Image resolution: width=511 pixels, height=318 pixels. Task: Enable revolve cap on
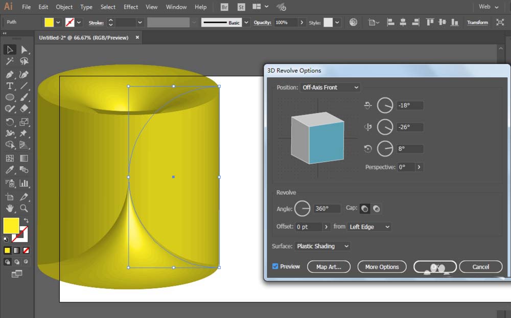[365, 209]
